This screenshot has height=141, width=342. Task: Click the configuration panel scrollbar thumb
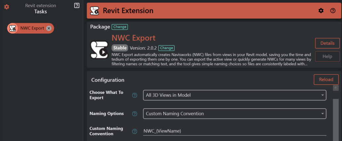click(x=336, y=120)
